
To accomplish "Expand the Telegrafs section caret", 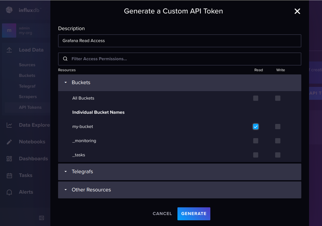I will coord(66,171).
